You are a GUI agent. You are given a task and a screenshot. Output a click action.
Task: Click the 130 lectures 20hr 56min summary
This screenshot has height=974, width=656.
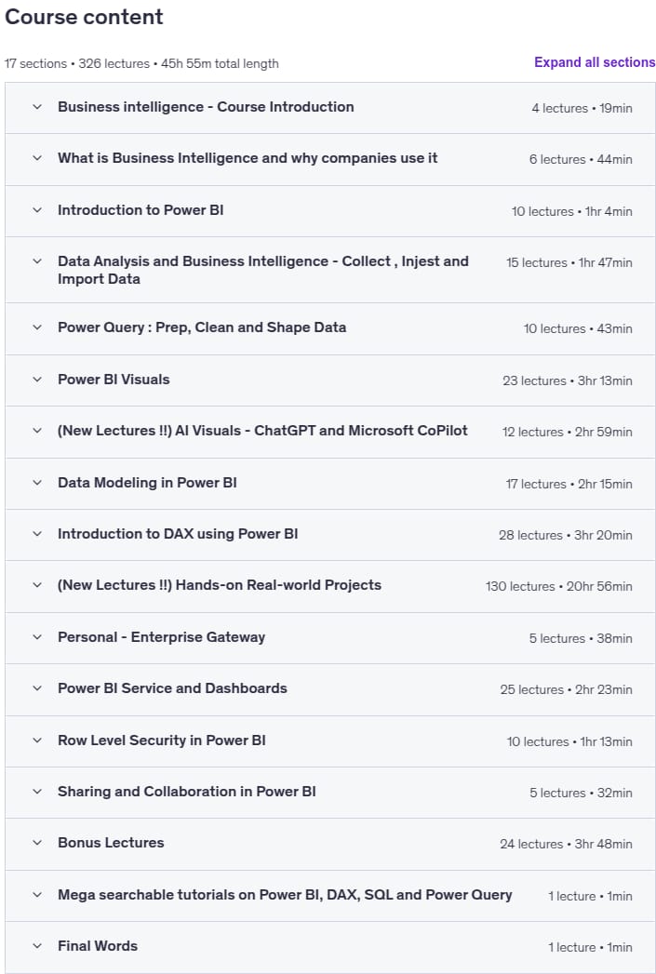pyautogui.click(x=558, y=586)
